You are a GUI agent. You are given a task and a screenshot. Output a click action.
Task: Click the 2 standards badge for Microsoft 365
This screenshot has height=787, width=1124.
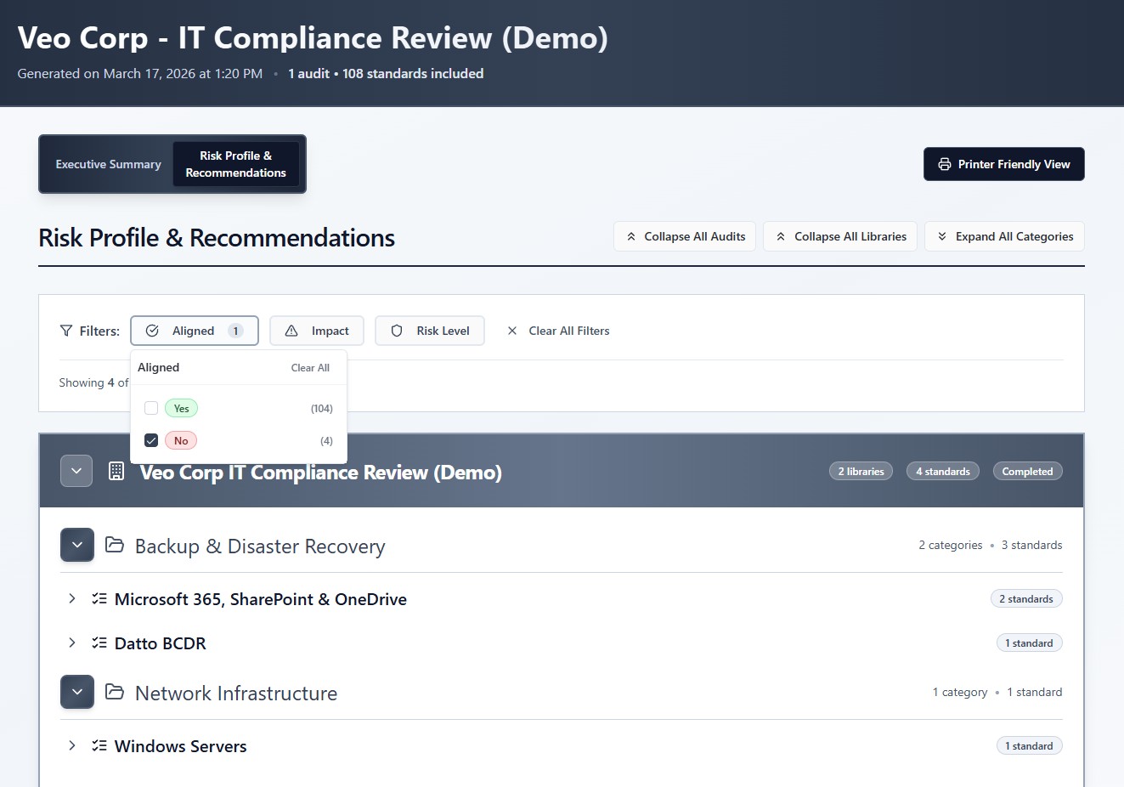pos(1026,598)
